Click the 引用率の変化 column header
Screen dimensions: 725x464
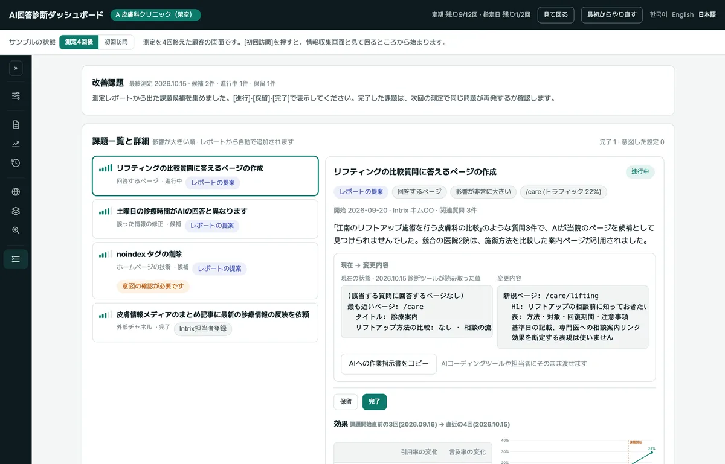tap(419, 452)
